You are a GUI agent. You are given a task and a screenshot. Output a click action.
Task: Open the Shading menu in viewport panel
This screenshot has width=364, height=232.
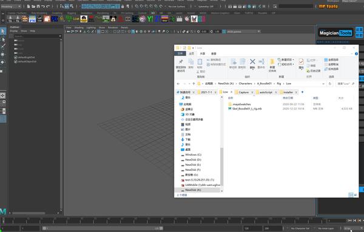(x=79, y=27)
